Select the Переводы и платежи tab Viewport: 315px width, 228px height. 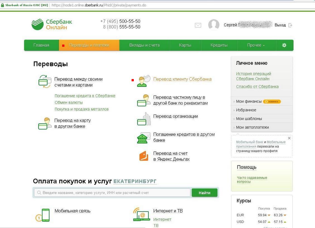pyautogui.click(x=89, y=45)
